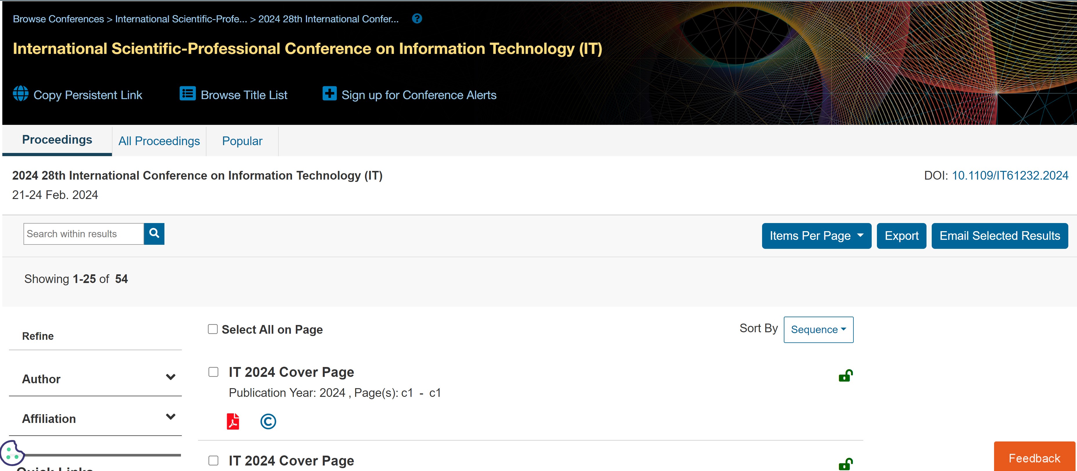Switch to the Popular tab
This screenshot has height=471, width=1077.
click(242, 141)
